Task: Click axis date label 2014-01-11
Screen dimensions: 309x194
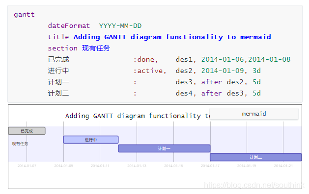Action: click(x=100, y=166)
